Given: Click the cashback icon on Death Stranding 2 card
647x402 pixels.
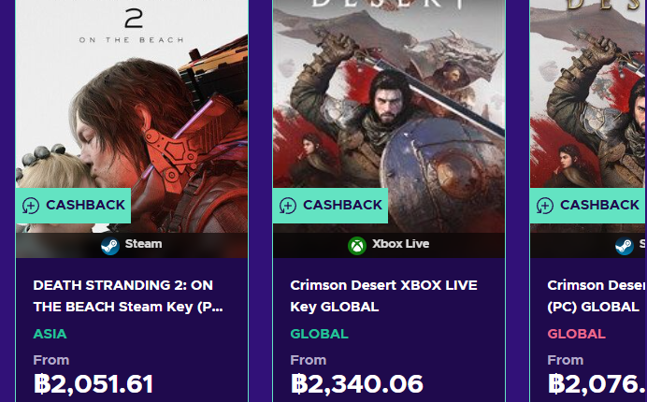Looking at the screenshot, I should pyautogui.click(x=31, y=206).
